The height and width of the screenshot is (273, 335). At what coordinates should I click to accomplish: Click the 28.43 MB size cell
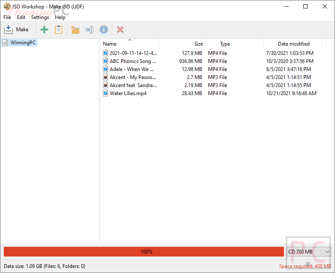192,93
